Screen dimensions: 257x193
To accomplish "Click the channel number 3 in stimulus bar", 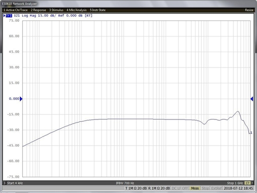I will (x=4, y=183).
